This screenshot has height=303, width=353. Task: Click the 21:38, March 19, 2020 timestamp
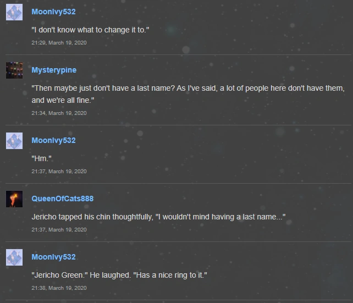(59, 288)
